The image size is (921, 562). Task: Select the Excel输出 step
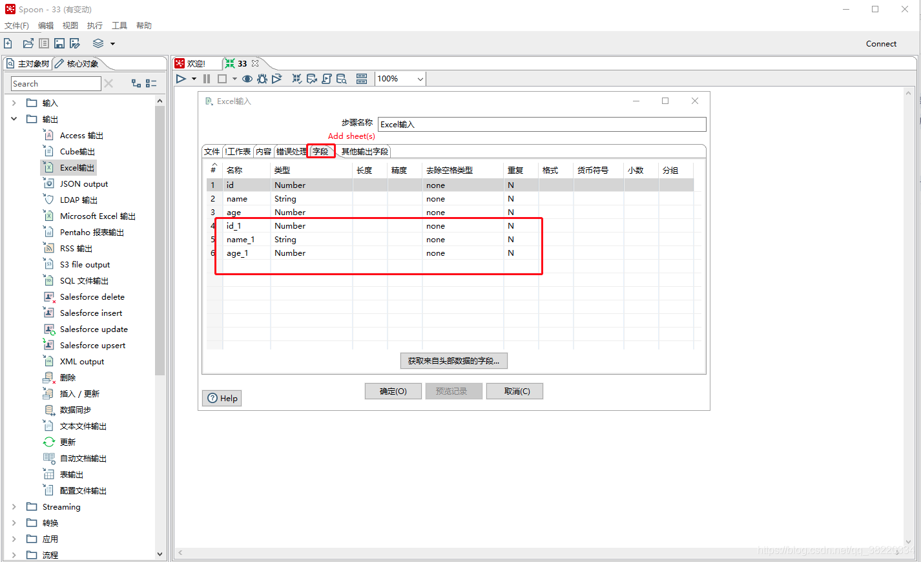[77, 167]
